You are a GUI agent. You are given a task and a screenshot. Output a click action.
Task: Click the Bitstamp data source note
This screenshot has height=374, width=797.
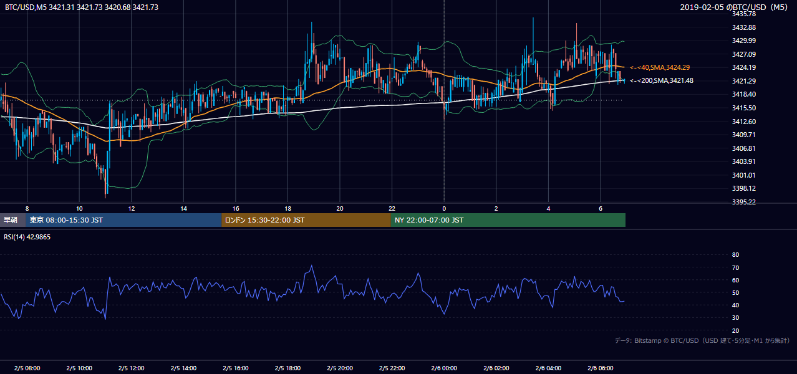[x=702, y=340]
